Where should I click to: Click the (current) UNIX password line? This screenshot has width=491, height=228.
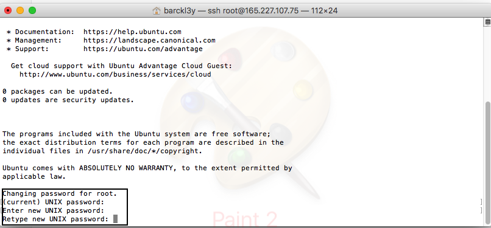click(53, 202)
